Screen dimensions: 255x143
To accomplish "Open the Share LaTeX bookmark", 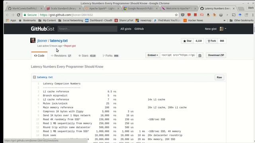I will pyautogui.click(x=124, y=20).
